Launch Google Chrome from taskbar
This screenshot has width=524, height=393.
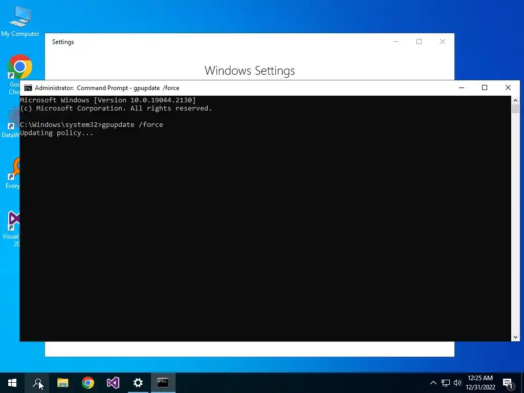(x=88, y=383)
